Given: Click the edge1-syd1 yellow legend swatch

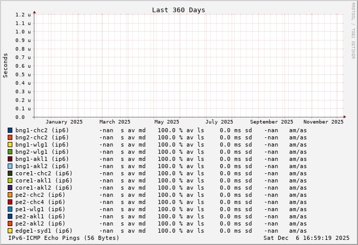Looking at the screenshot, I should click(x=10, y=231).
